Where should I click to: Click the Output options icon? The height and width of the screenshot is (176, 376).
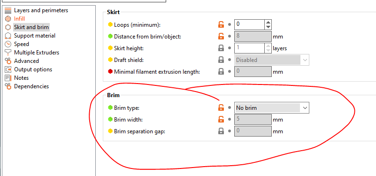click(x=8, y=69)
